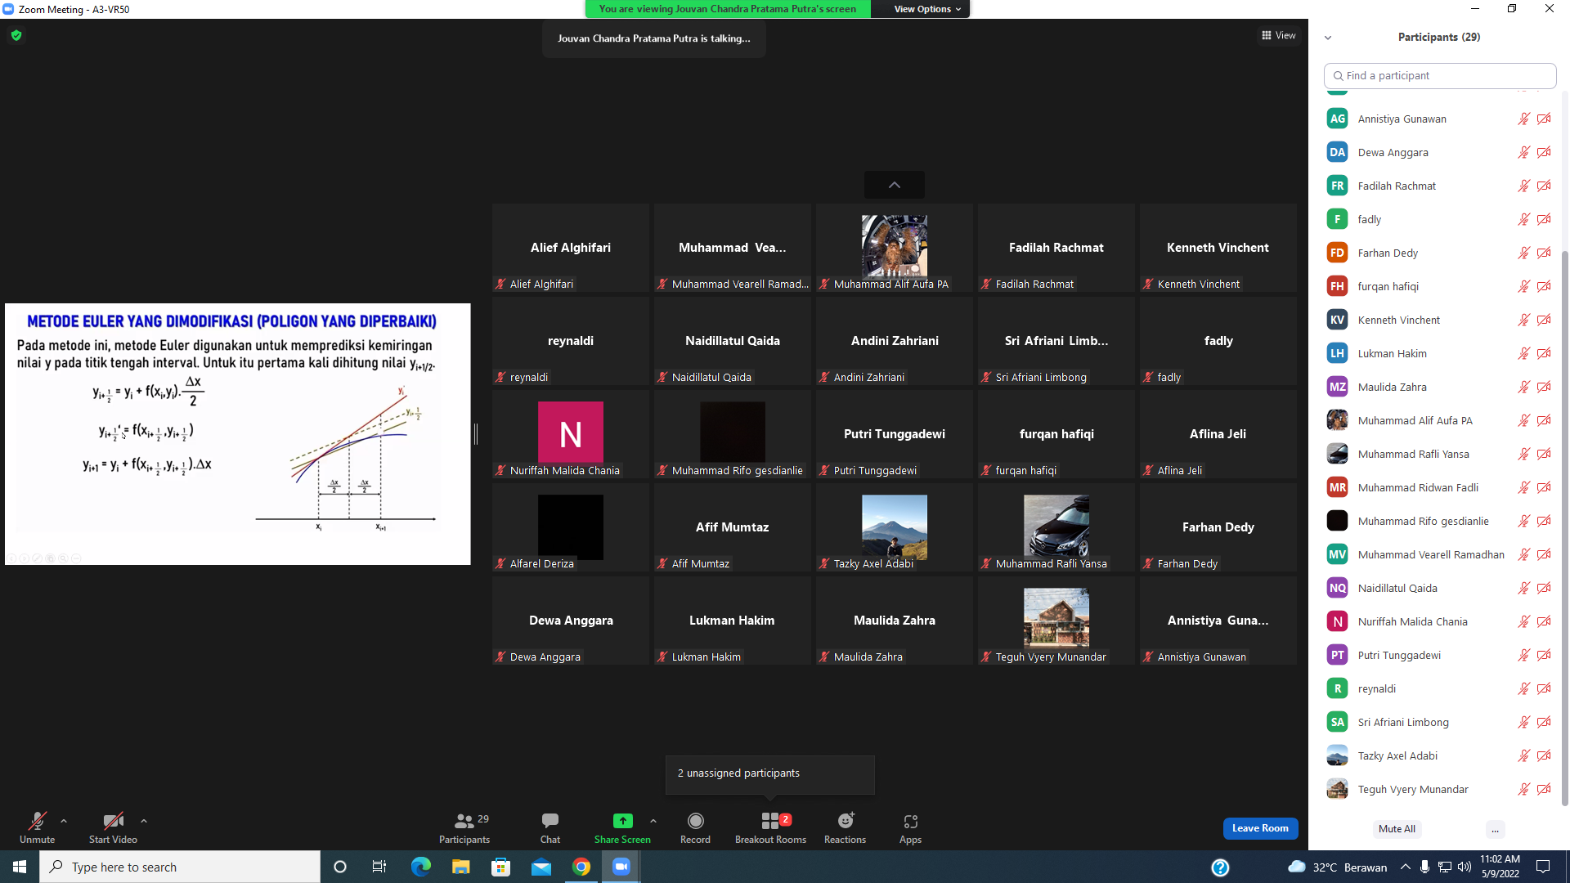Select Dewa Anggara in participants list
Screen dimensions: 1570x883
[1439, 152]
